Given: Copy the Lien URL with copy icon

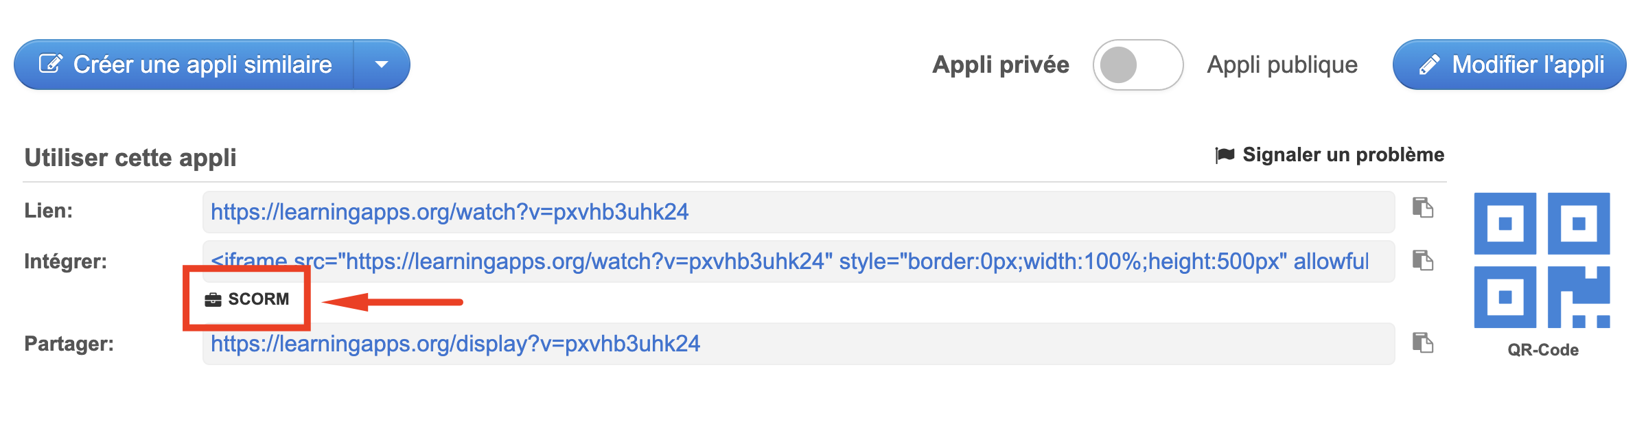Looking at the screenshot, I should coord(1422,207).
